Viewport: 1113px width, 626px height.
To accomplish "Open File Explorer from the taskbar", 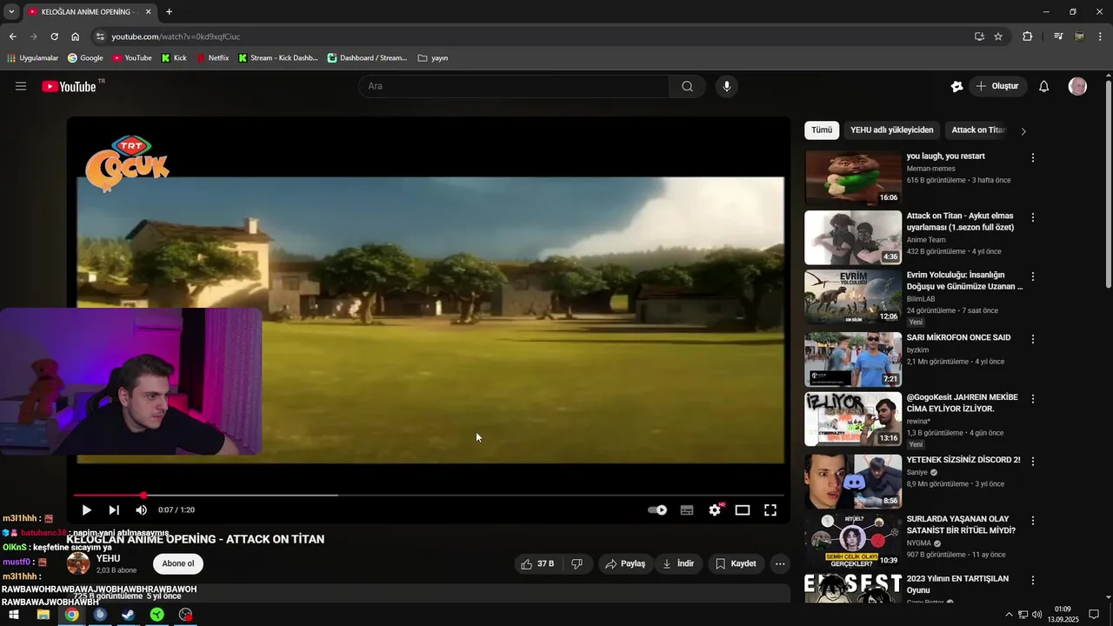I will pos(43,615).
